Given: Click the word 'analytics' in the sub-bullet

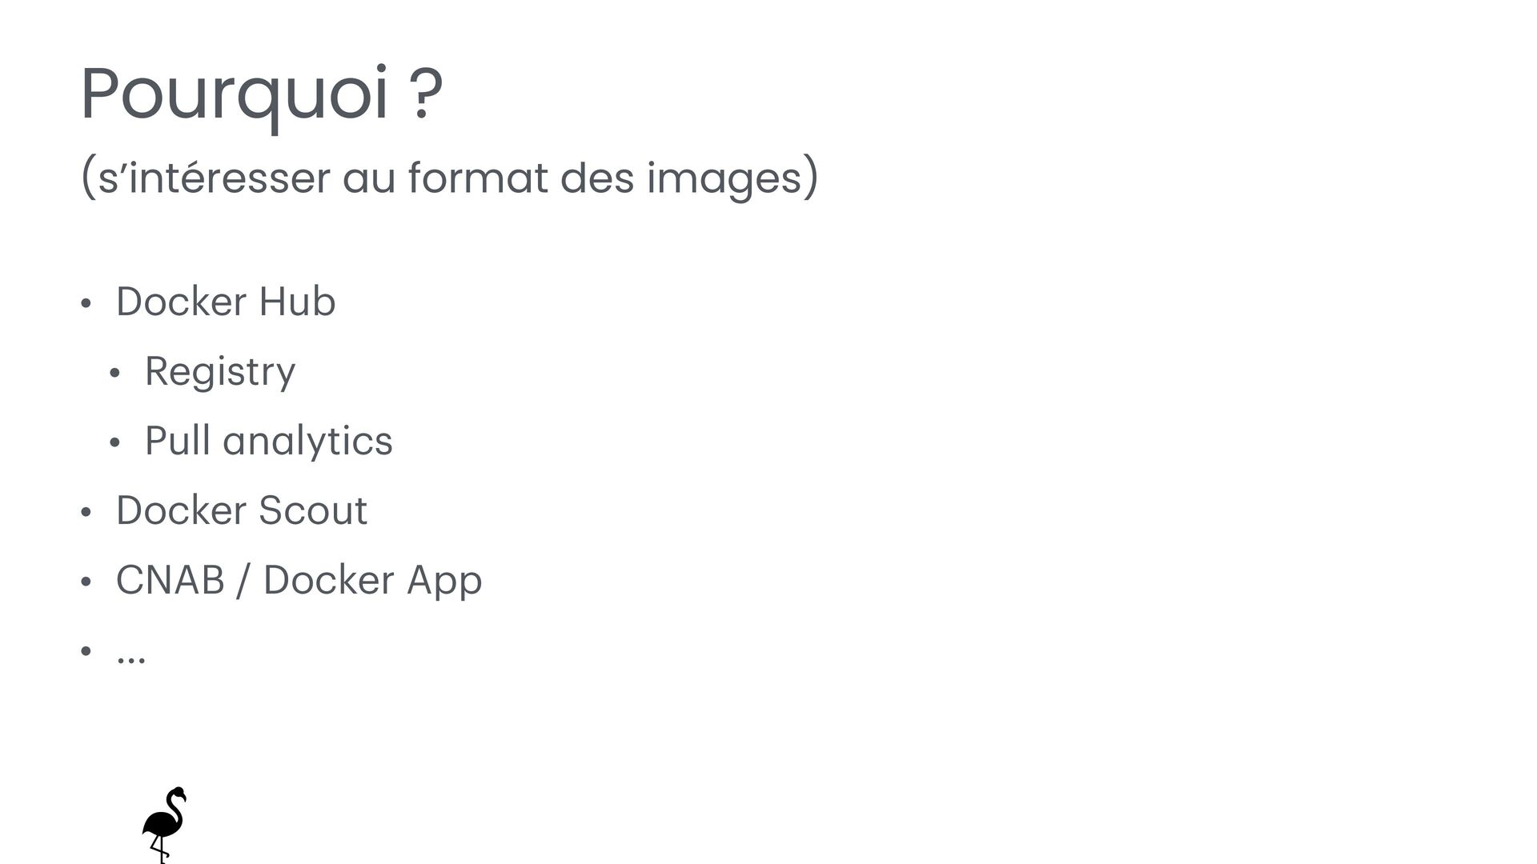Looking at the screenshot, I should point(307,442).
